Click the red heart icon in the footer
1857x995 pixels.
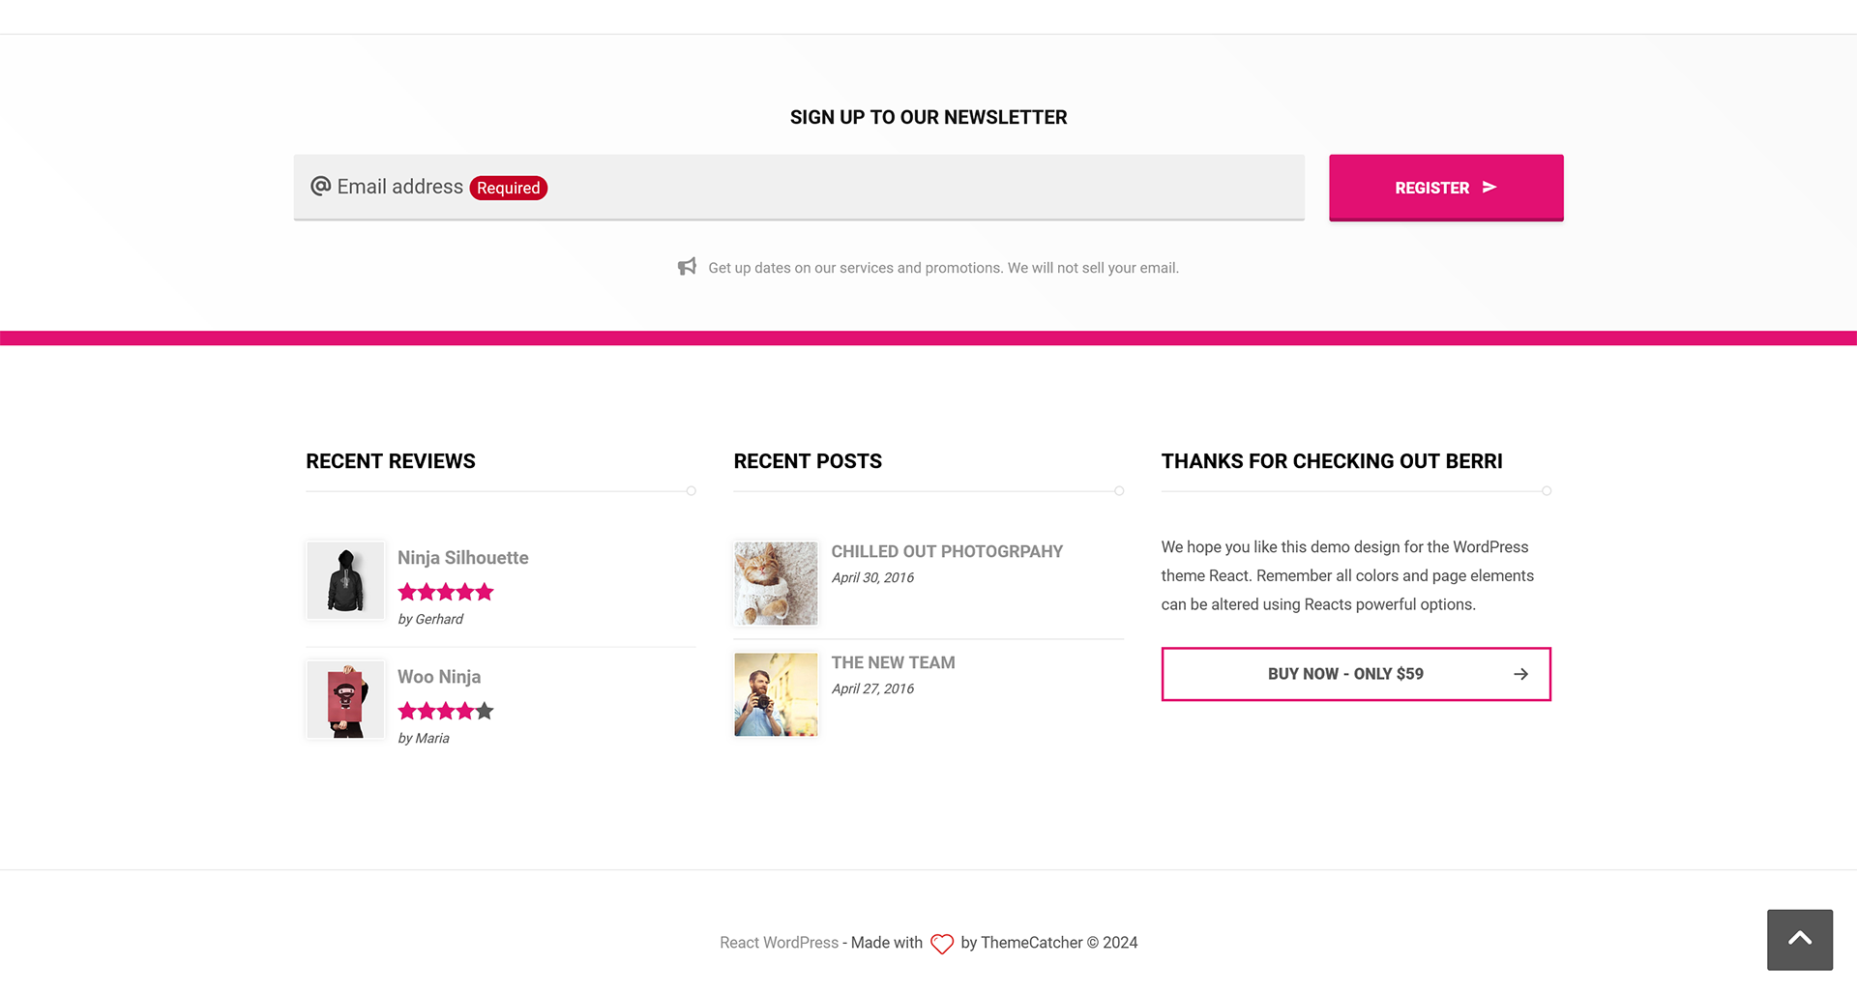[x=941, y=944]
